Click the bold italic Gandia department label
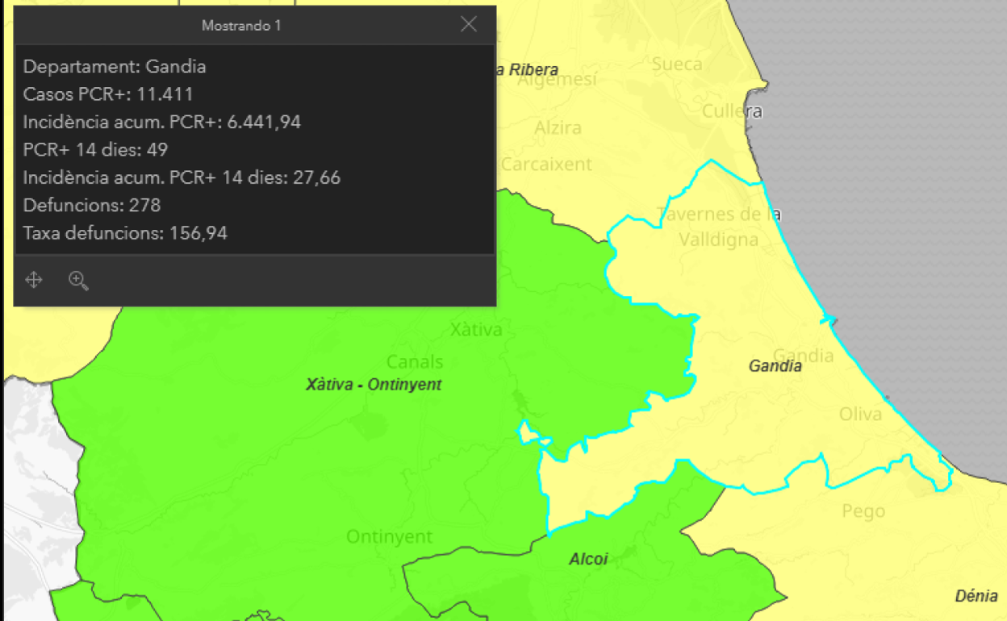Image resolution: width=1007 pixels, height=621 pixels. 775,366
